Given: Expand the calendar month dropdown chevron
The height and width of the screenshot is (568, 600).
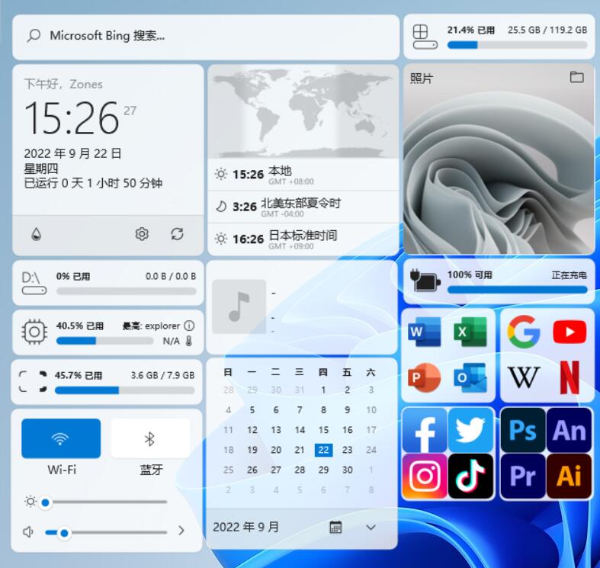Looking at the screenshot, I should [371, 527].
